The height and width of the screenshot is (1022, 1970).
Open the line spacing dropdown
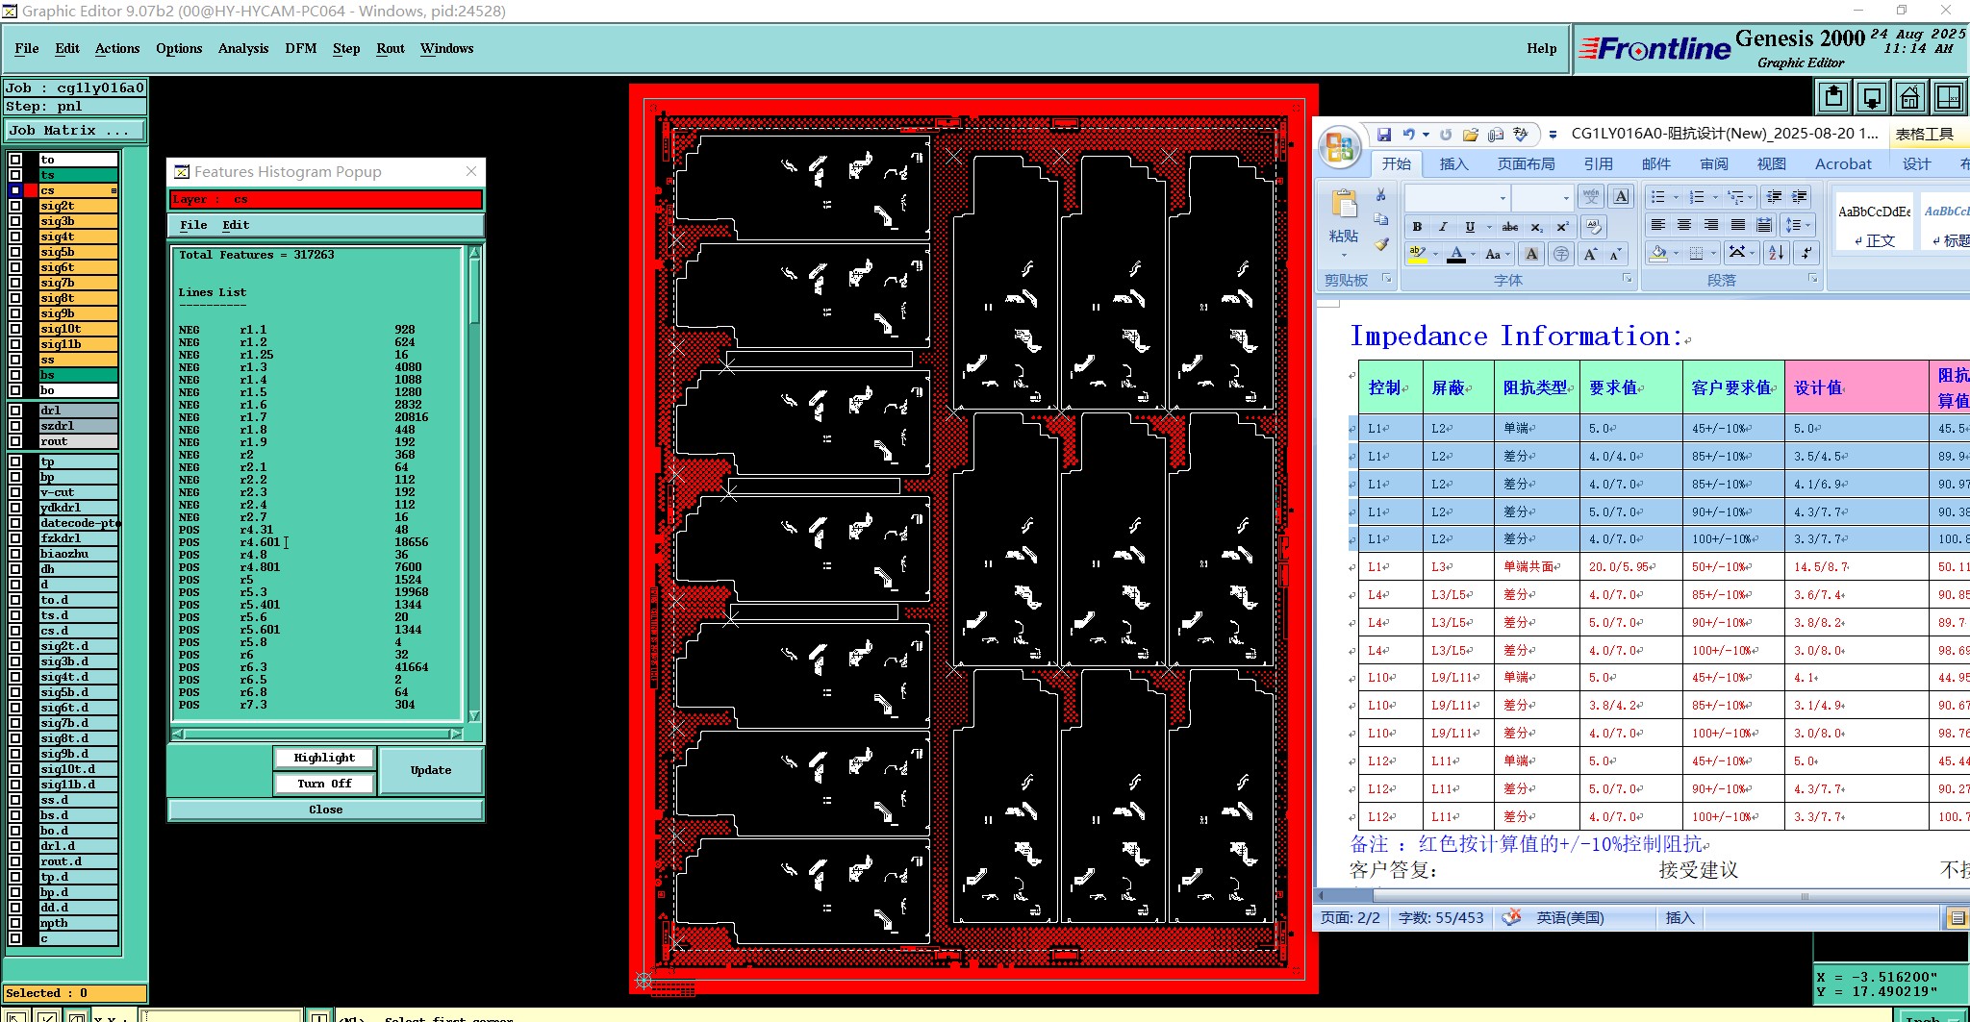[1798, 225]
